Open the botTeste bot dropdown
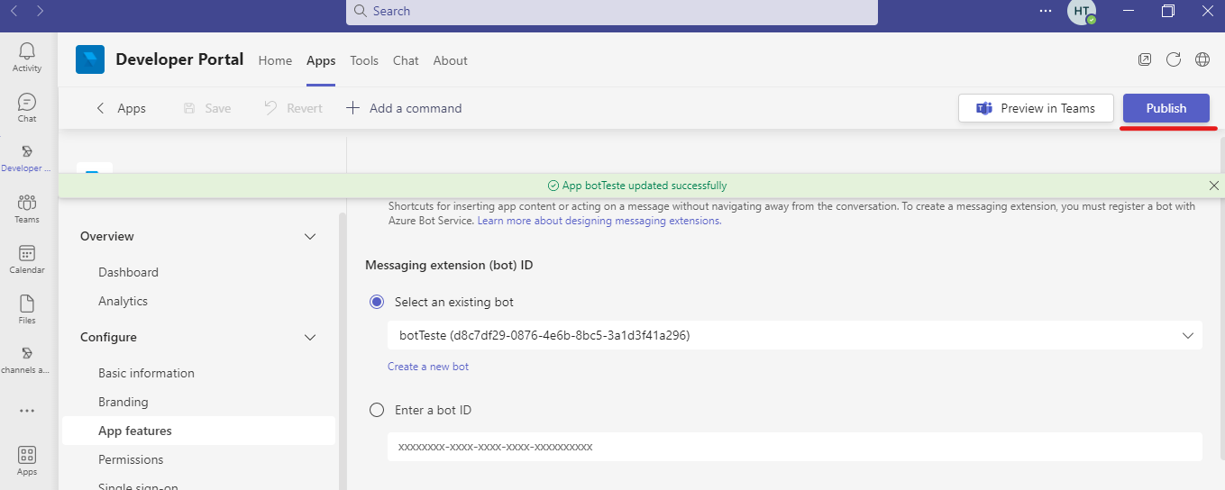This screenshot has width=1225, height=490. (794, 335)
